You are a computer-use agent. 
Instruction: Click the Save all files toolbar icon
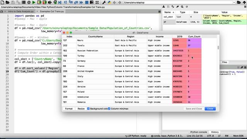[x=18, y=2]
